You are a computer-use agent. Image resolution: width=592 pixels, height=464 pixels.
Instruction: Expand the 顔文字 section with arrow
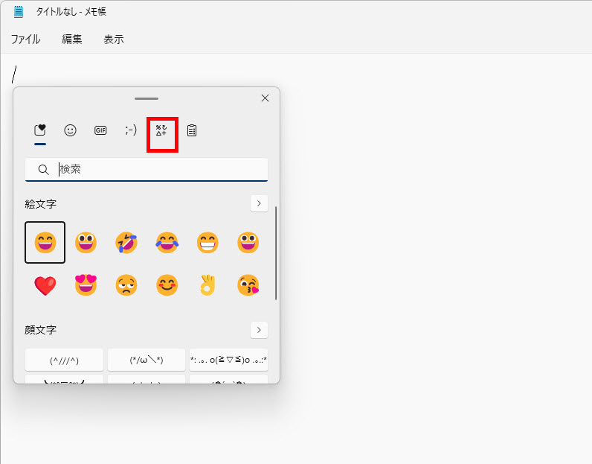259,329
